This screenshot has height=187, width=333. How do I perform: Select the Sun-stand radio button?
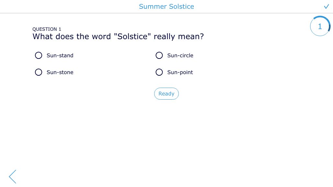click(39, 55)
